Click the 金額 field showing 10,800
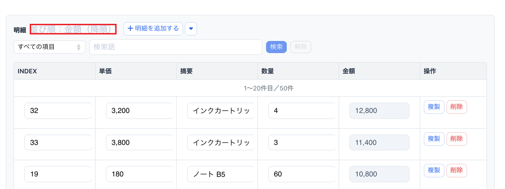The image size is (505, 189). [379, 174]
